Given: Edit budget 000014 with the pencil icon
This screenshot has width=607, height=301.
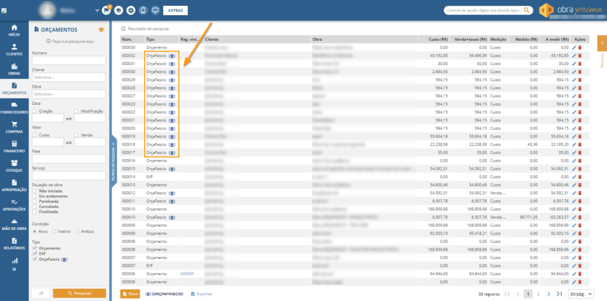Looking at the screenshot, I should 574,177.
